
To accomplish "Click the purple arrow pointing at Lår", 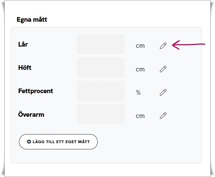I will (x=188, y=45).
